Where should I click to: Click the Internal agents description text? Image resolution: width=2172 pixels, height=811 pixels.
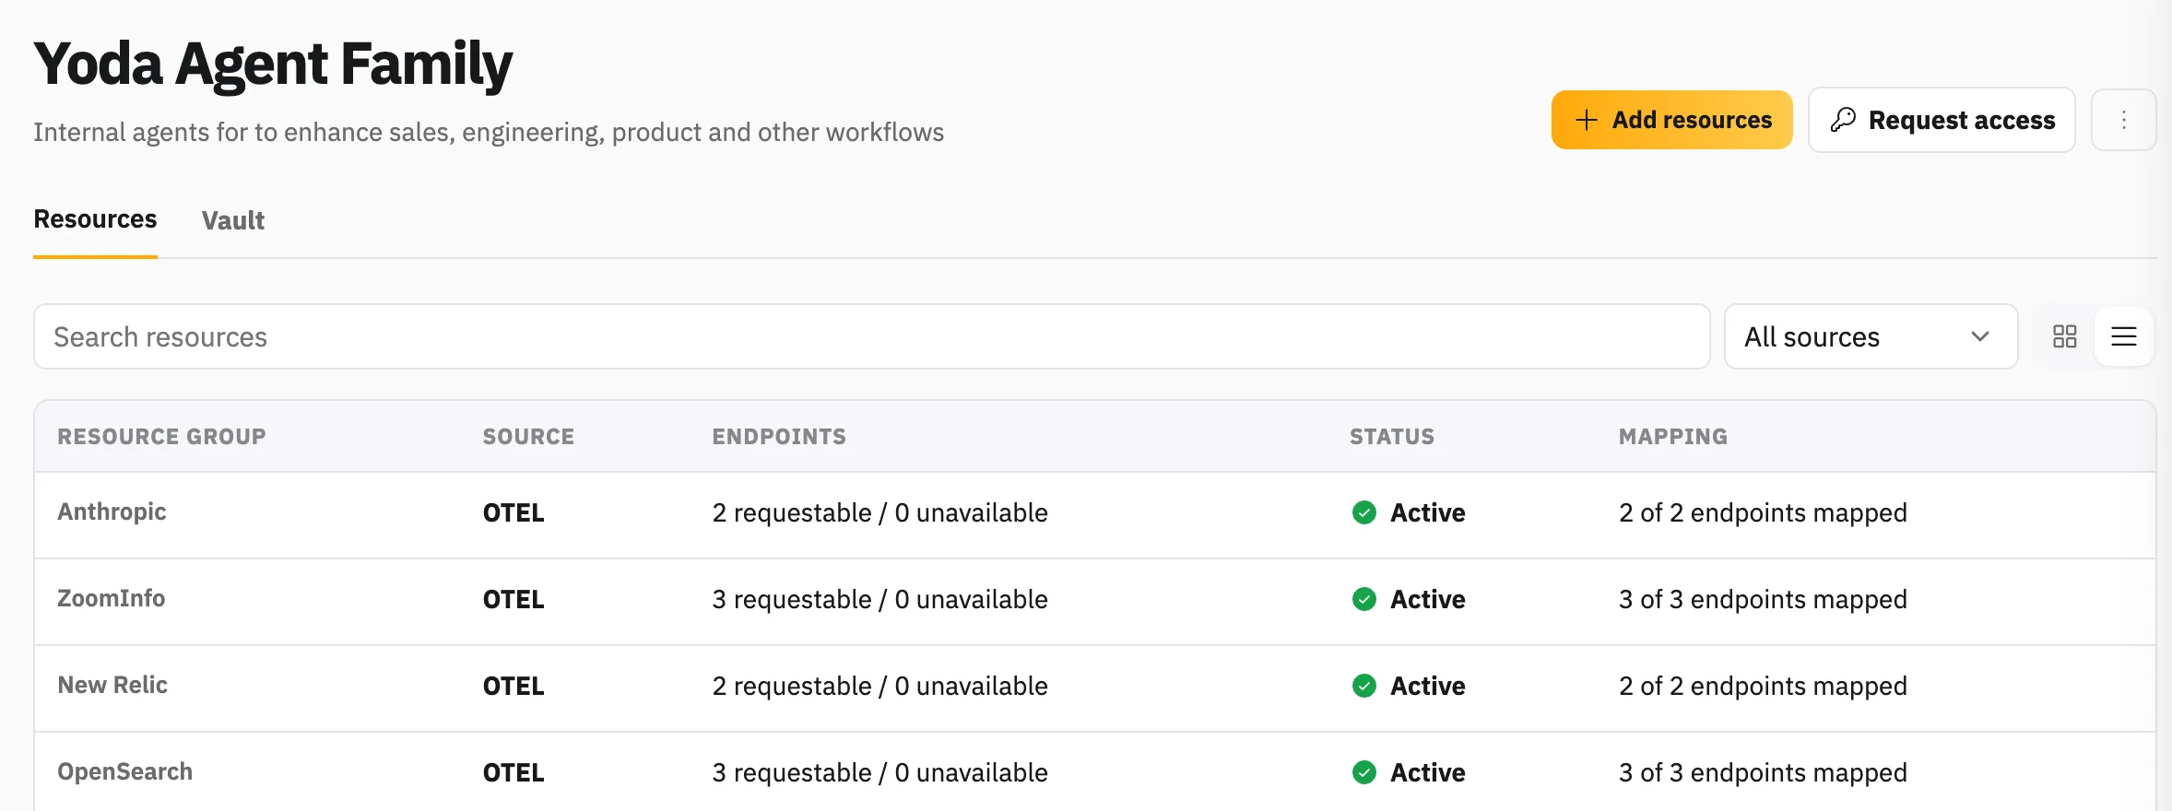click(489, 133)
